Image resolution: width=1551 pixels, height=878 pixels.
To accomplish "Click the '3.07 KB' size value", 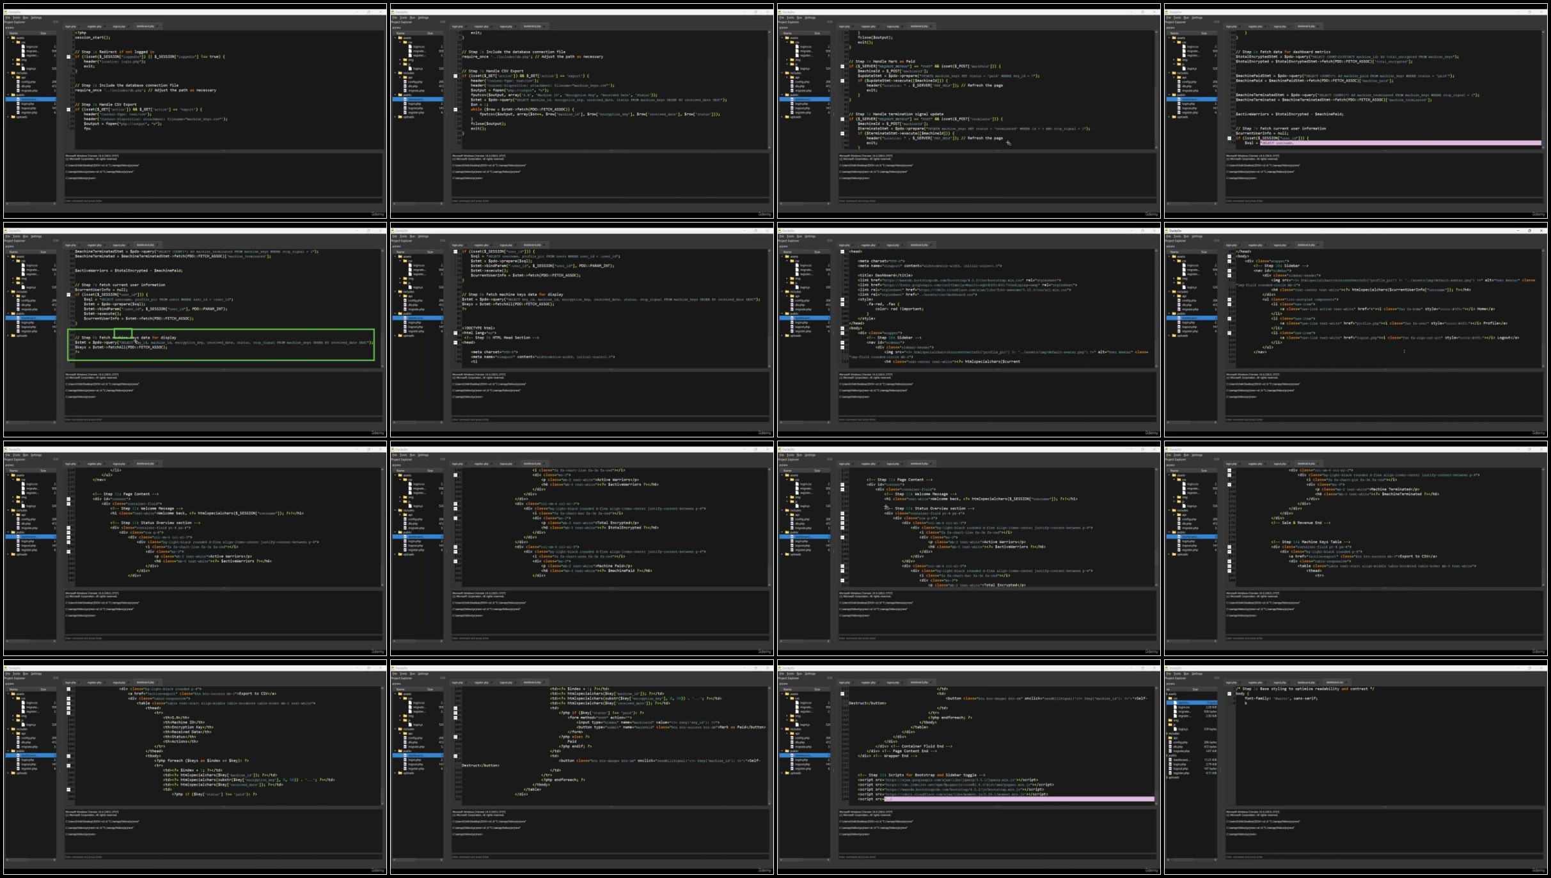I will (x=1210, y=751).
